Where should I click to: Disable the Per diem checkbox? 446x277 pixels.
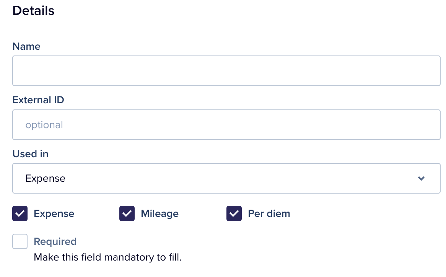pyautogui.click(x=234, y=213)
